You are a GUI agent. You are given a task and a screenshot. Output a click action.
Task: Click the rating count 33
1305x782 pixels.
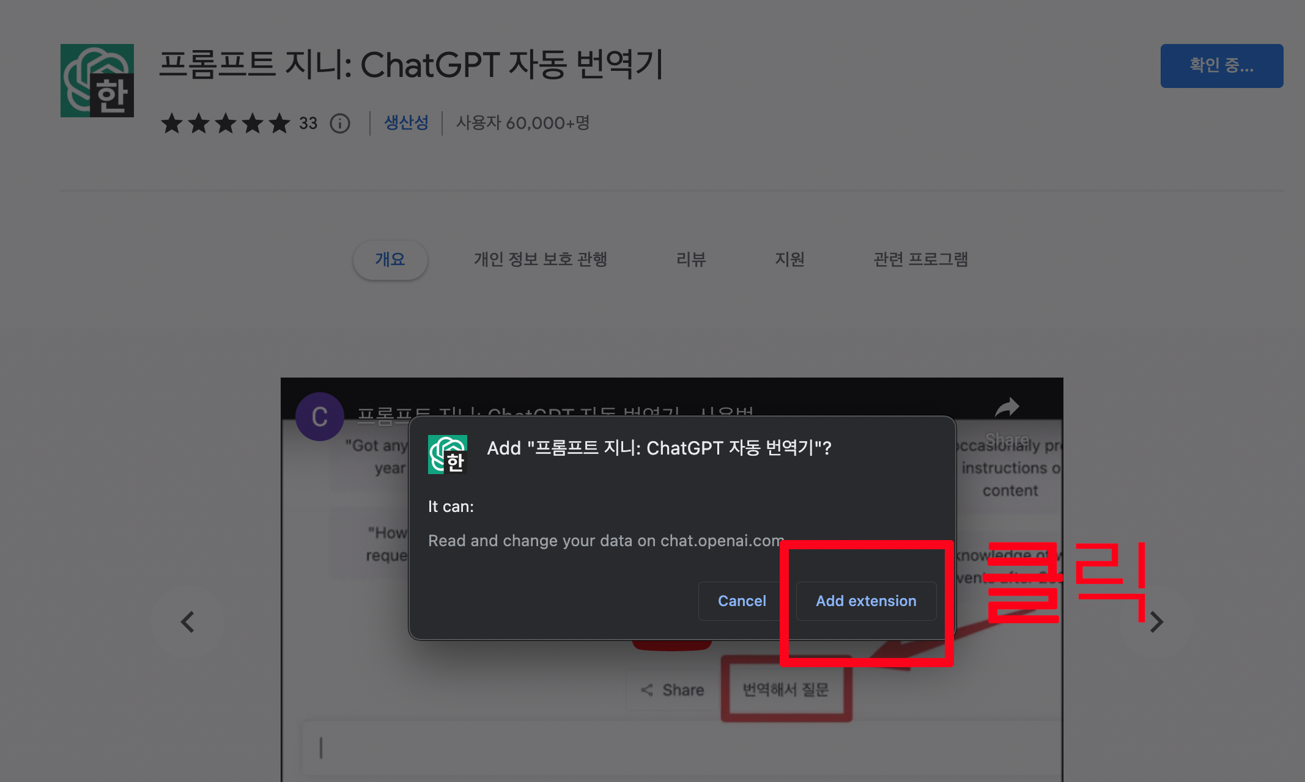click(x=308, y=123)
